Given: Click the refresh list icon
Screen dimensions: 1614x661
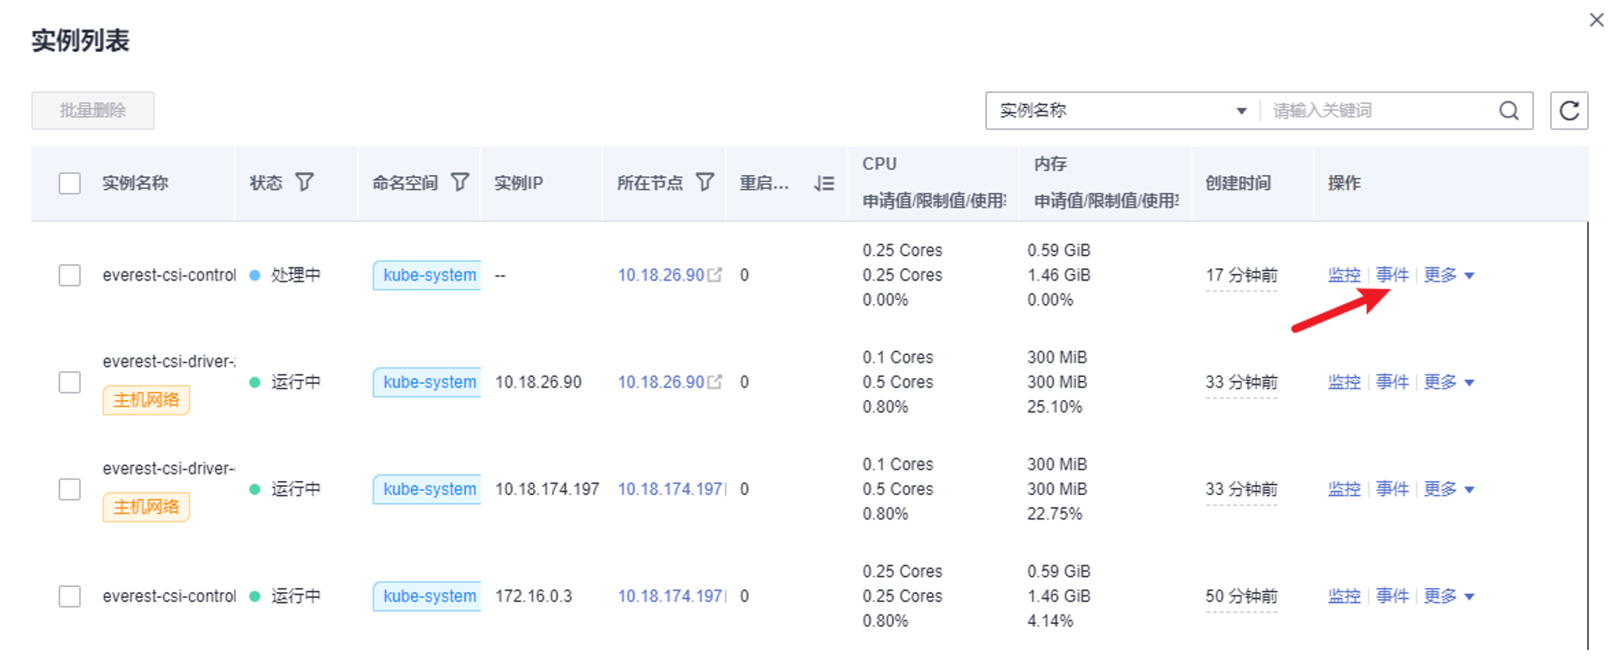Looking at the screenshot, I should (1568, 110).
